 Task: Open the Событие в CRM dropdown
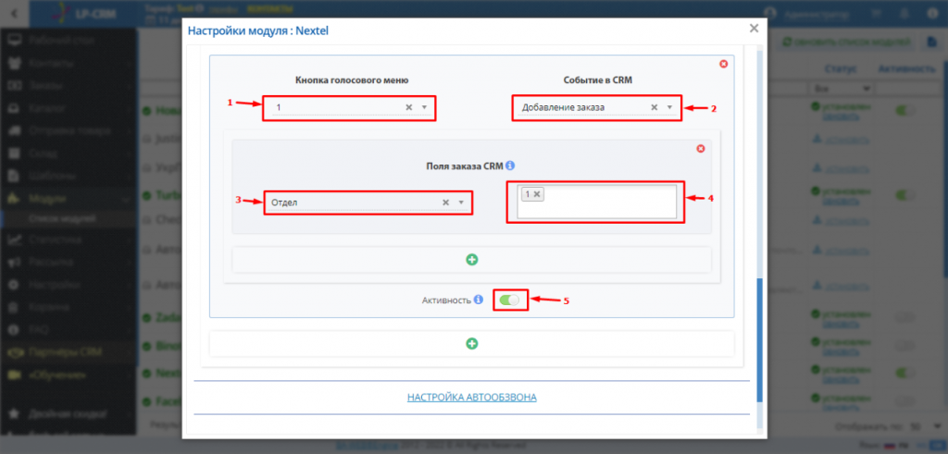670,107
